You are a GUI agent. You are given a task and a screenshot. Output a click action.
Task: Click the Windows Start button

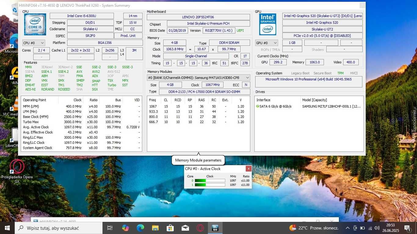(x=7, y=228)
